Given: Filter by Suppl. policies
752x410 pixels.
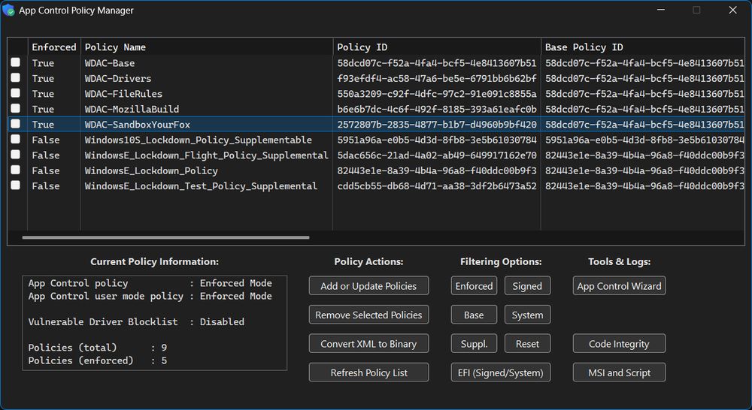Looking at the screenshot, I should [x=474, y=344].
